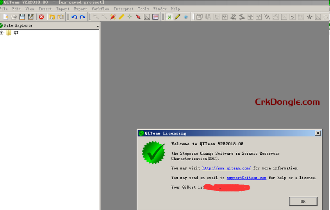Viewport: 330px width, 210px height.
Task: Click the New project icon
Action: 5,17
